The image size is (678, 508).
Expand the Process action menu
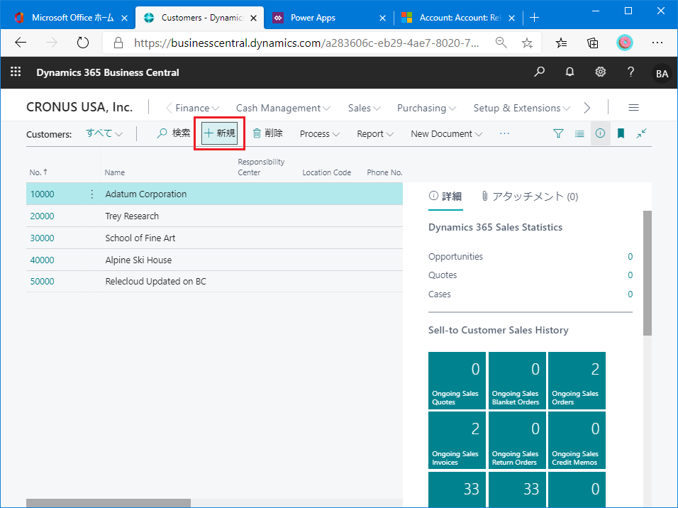pos(320,133)
